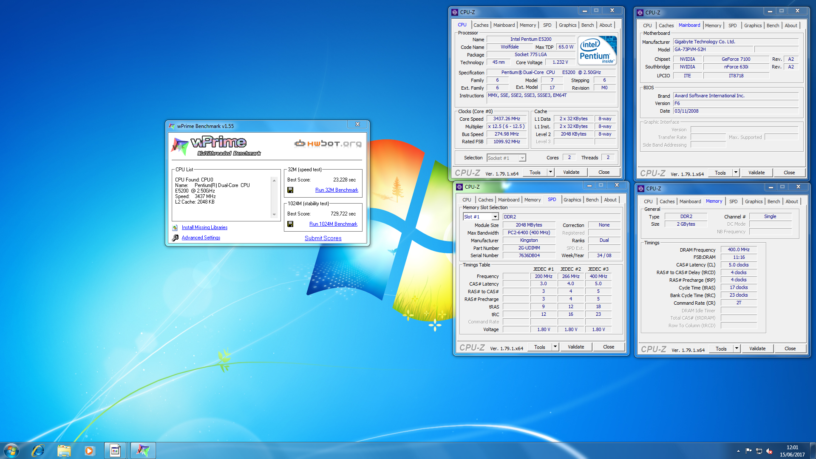Select Mainboard tab in SPD window

pos(509,200)
